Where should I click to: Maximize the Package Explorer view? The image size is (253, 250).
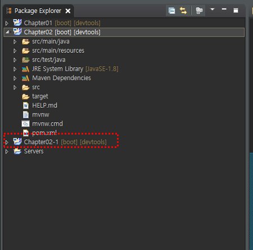(236, 10)
